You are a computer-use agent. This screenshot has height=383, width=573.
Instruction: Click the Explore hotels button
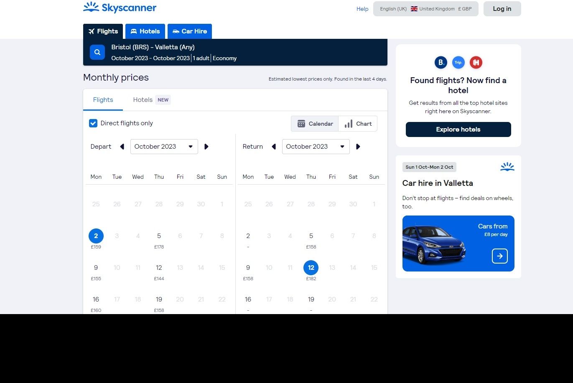pyautogui.click(x=458, y=129)
